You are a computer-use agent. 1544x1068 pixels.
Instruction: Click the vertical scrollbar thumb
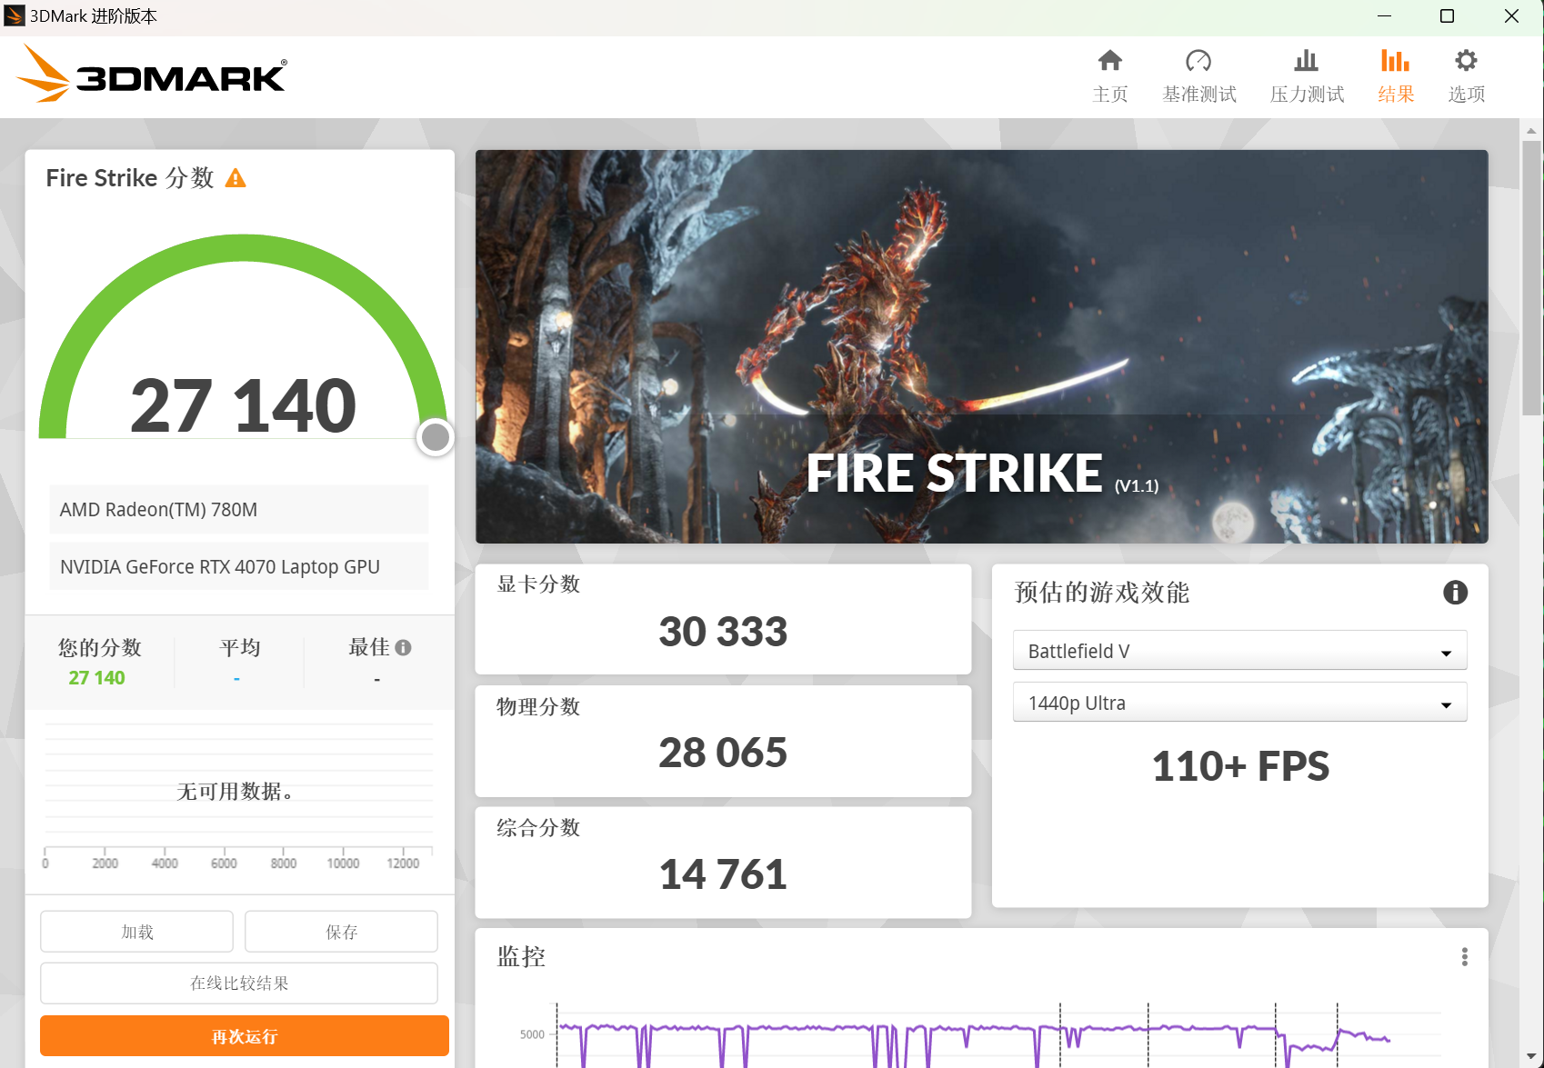[1531, 277]
